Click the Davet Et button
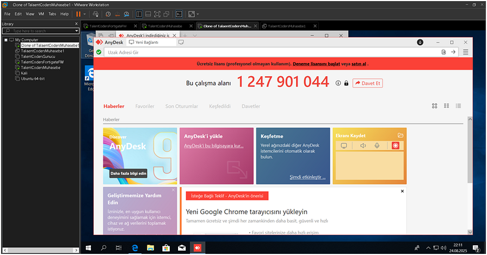The width and height of the screenshot is (487, 255). point(367,83)
